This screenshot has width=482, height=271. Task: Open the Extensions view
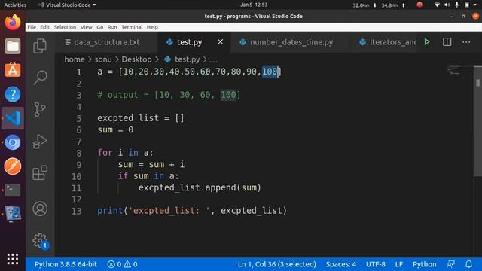coord(40,172)
